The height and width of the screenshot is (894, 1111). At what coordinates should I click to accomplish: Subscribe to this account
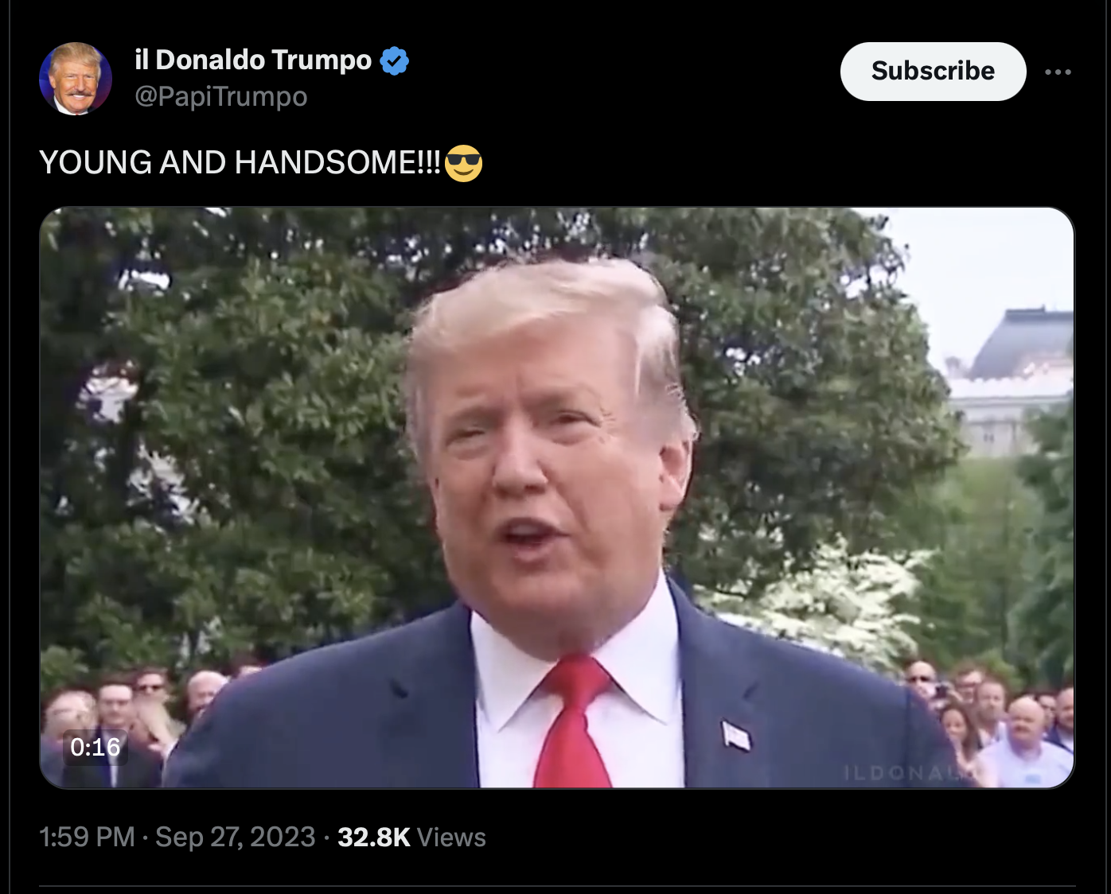[x=933, y=72]
